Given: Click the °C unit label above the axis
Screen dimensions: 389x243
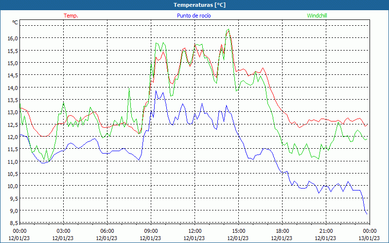Looking at the screenshot, I should click(15, 22).
